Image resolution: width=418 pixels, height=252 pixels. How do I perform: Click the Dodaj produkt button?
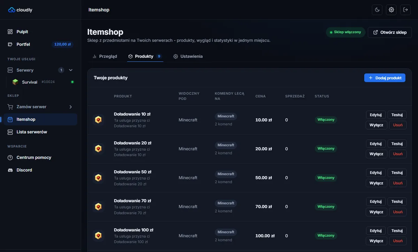[x=385, y=78]
